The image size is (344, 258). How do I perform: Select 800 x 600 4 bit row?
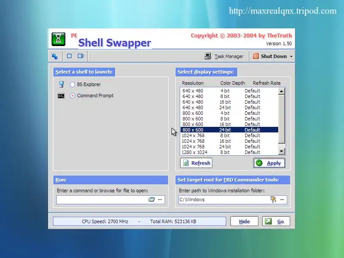pyautogui.click(x=229, y=113)
